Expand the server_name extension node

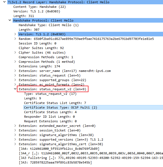pos(15,71)
